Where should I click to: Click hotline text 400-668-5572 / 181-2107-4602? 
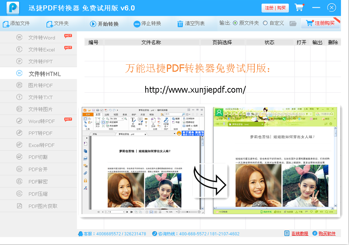209,234
